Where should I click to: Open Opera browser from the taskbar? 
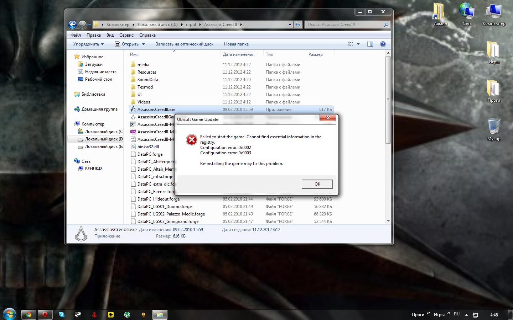(x=45, y=315)
